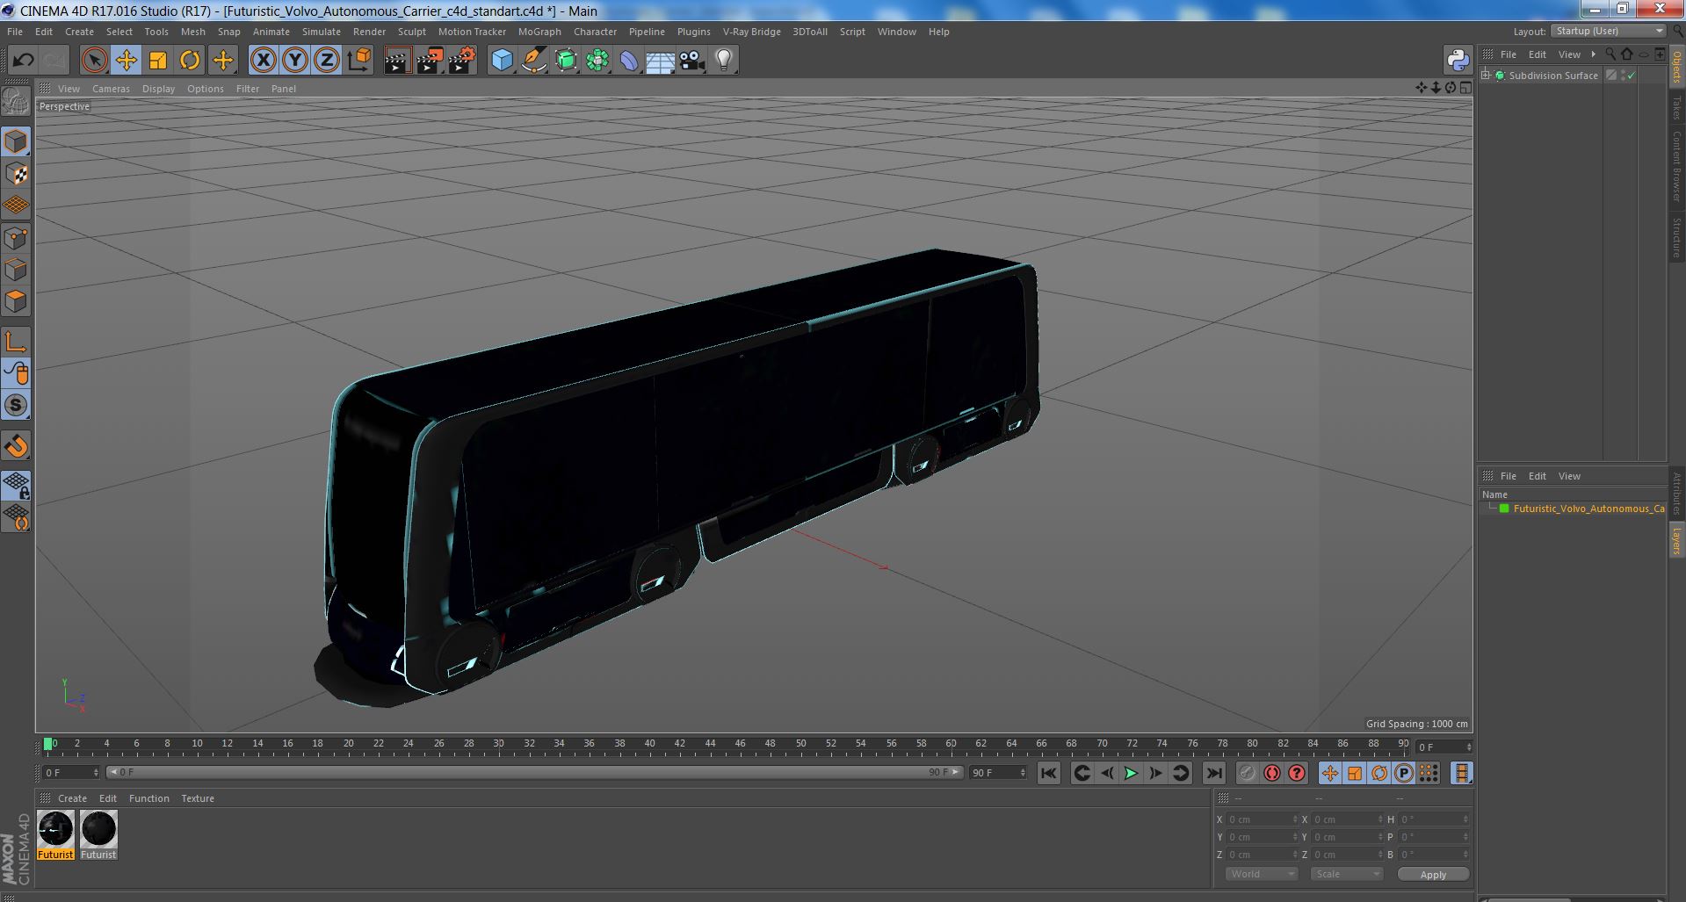Activate the Move tool

click(x=126, y=60)
